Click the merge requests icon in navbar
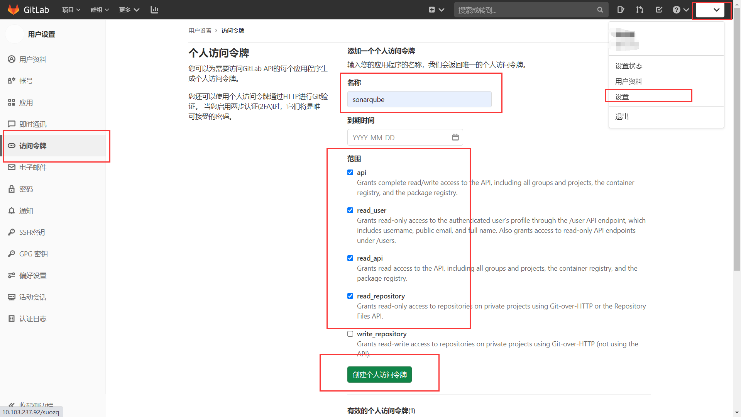The image size is (741, 417). tap(639, 10)
